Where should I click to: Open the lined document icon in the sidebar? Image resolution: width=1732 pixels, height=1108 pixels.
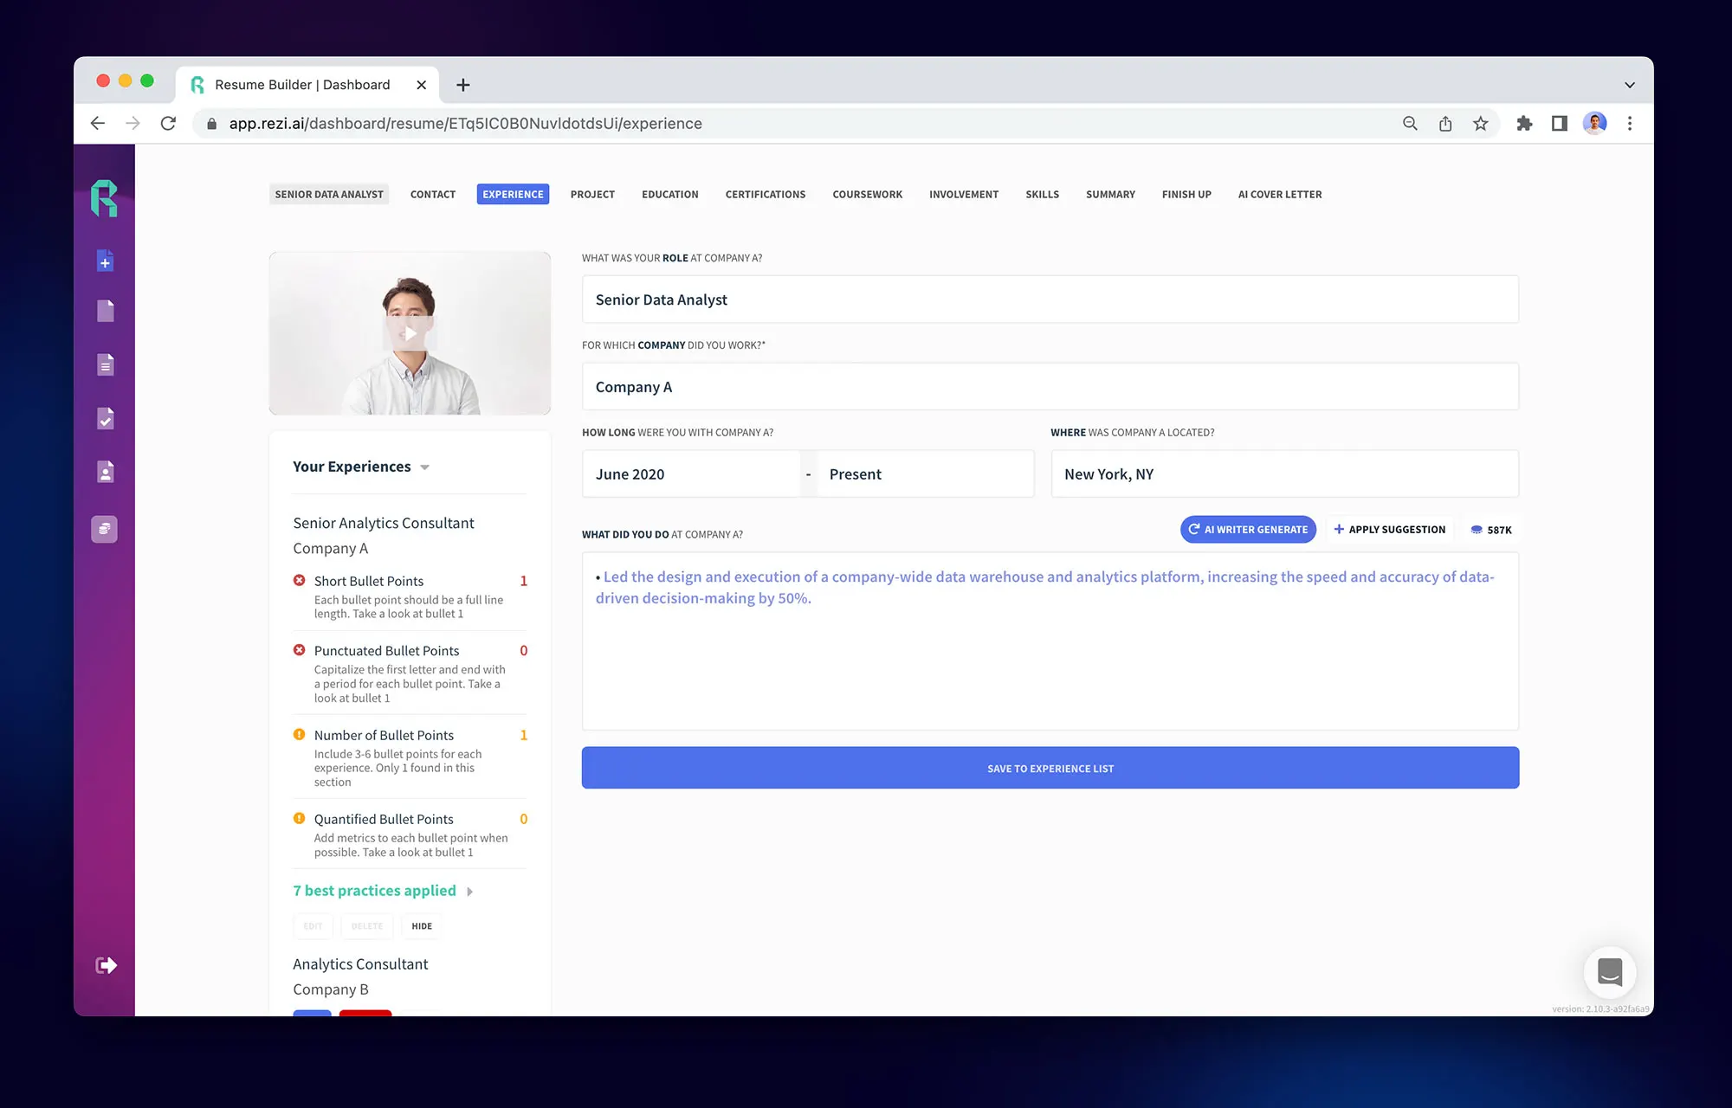tap(105, 364)
